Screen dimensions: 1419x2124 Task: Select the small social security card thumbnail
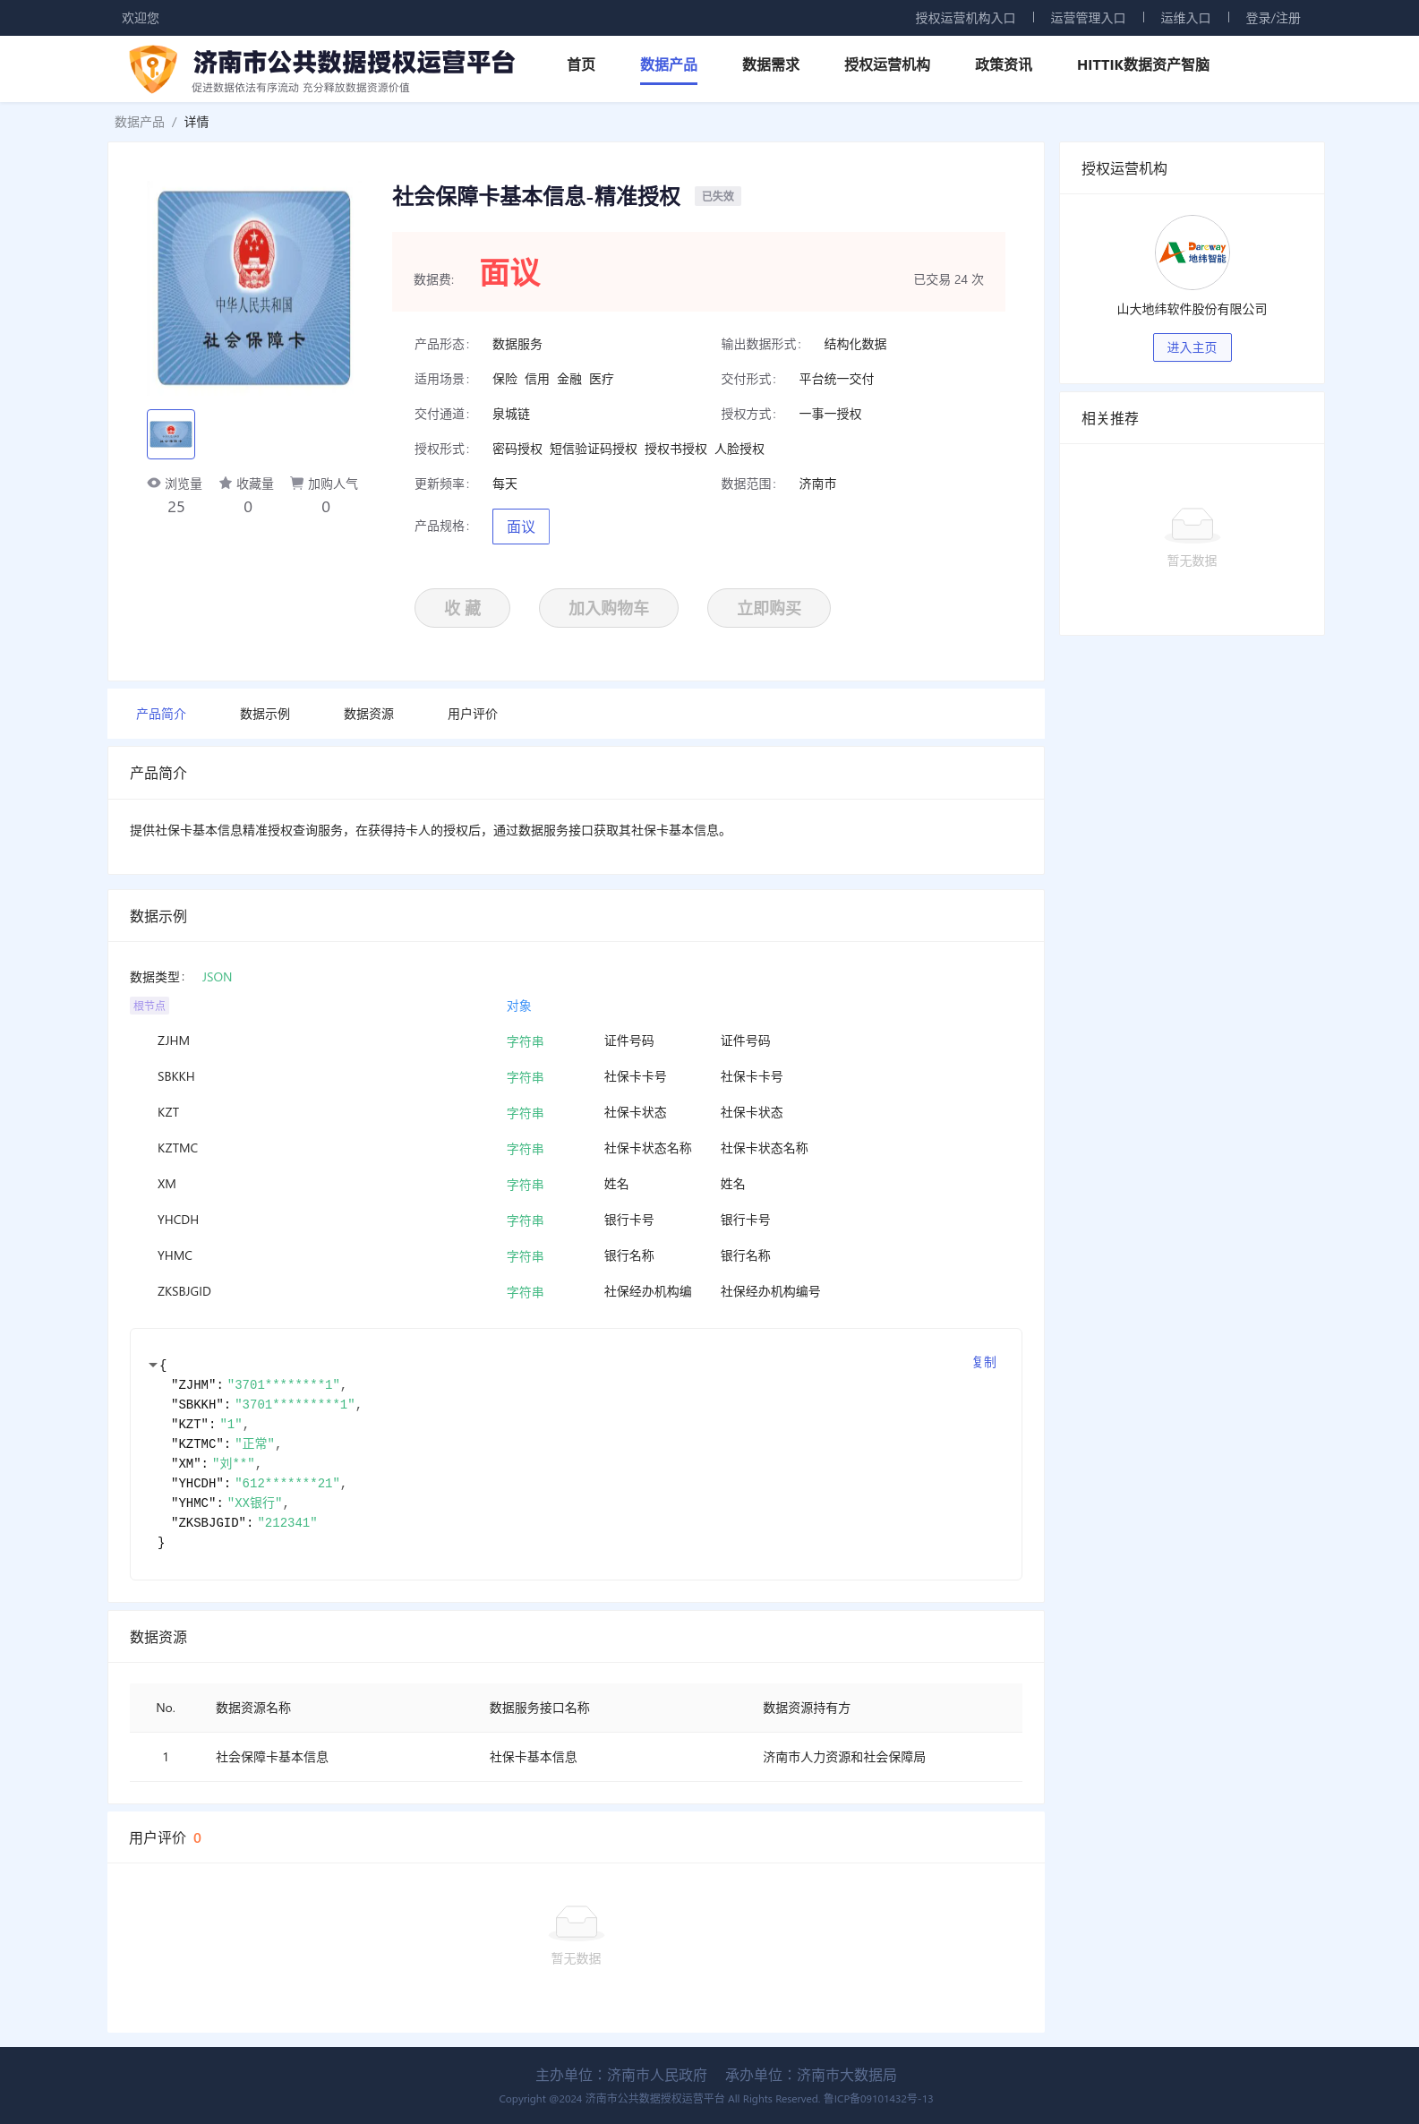pyautogui.click(x=171, y=434)
